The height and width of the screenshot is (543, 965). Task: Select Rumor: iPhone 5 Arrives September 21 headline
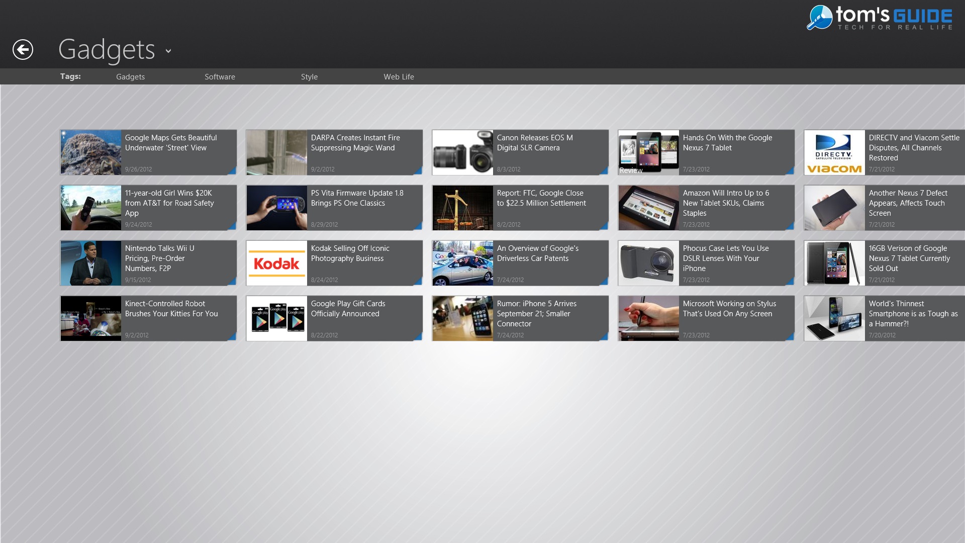tap(537, 313)
